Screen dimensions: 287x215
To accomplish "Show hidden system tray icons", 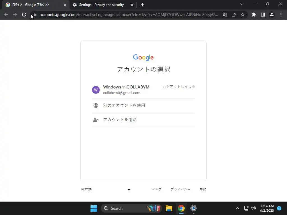I will click(x=238, y=208).
